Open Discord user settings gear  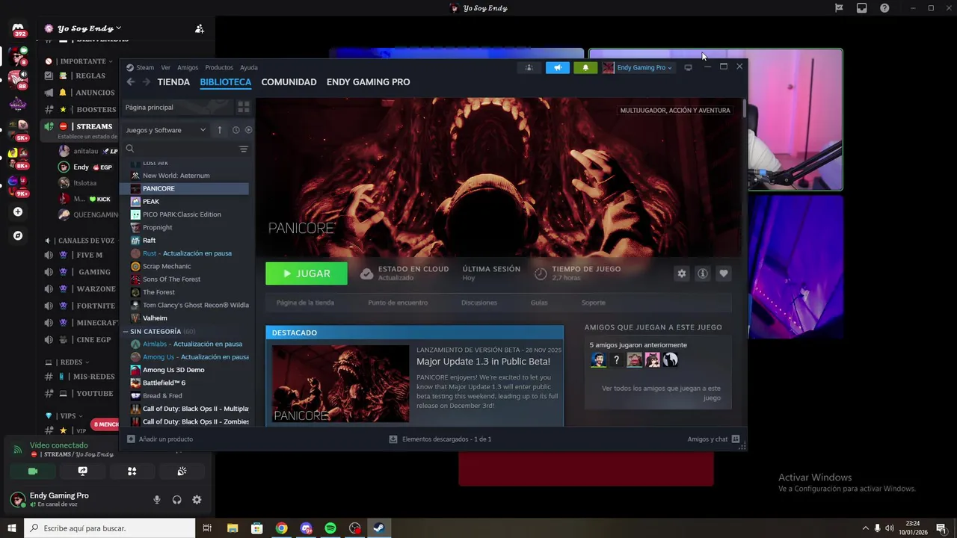click(x=197, y=500)
